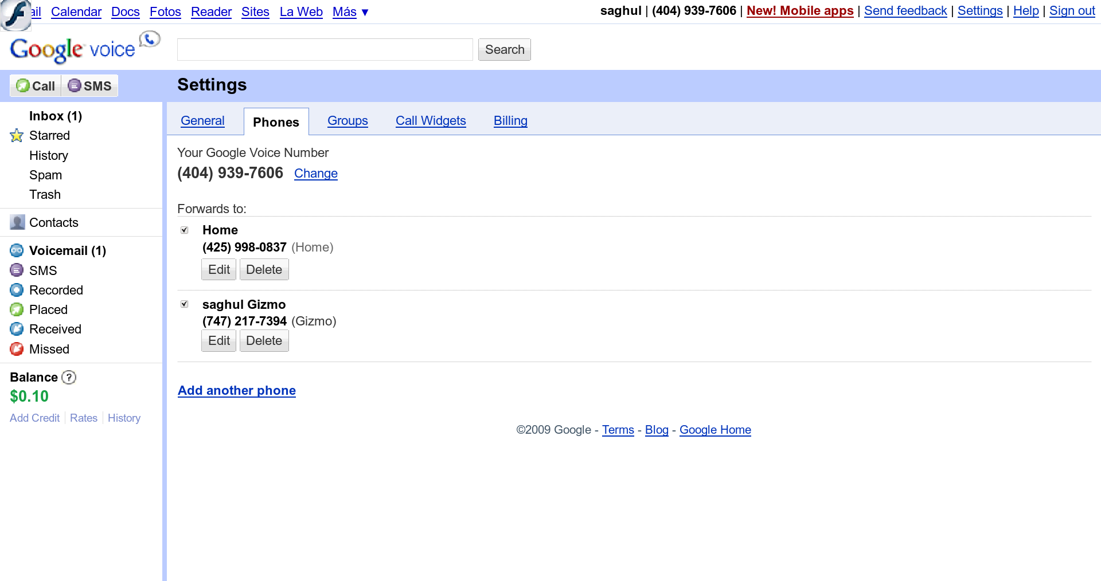1101x581 pixels.
Task: Click the phone bubble icon beside voice logo
Action: coord(150,39)
